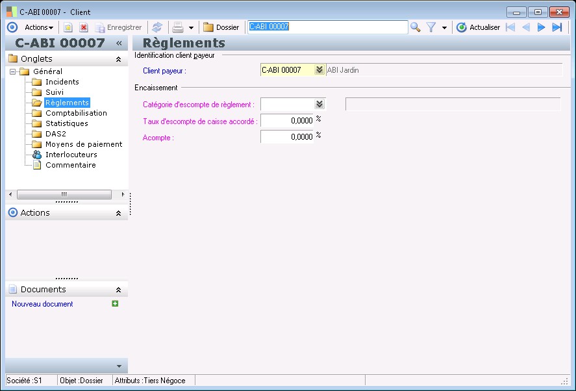Viewport: 576px width, 391px height.
Task: Click the green plus add document icon
Action: [x=115, y=303]
